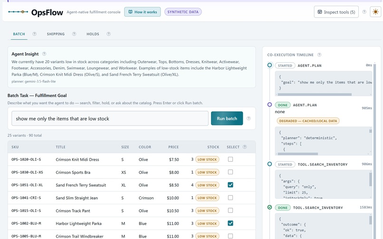Click the $7.50 price cell
Image resolution: width=383 pixels, height=239 pixels.
(x=174, y=160)
